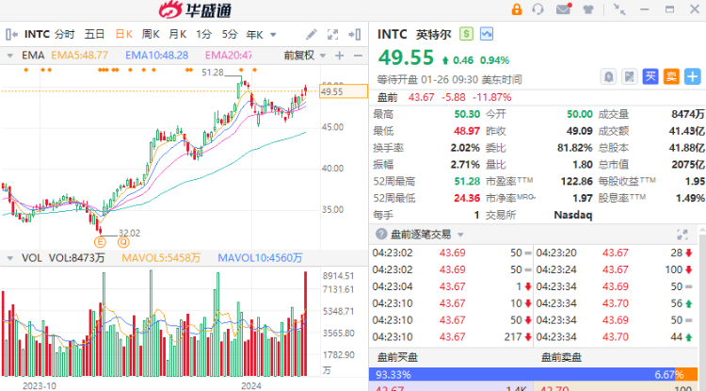
Task: Click the orange 卖 sell button
Action: coord(671,76)
